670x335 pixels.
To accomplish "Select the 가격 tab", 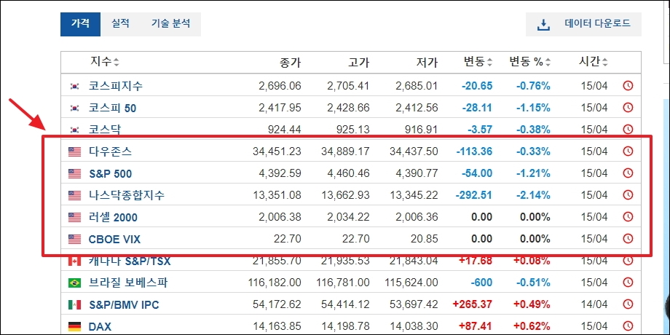I will point(80,24).
